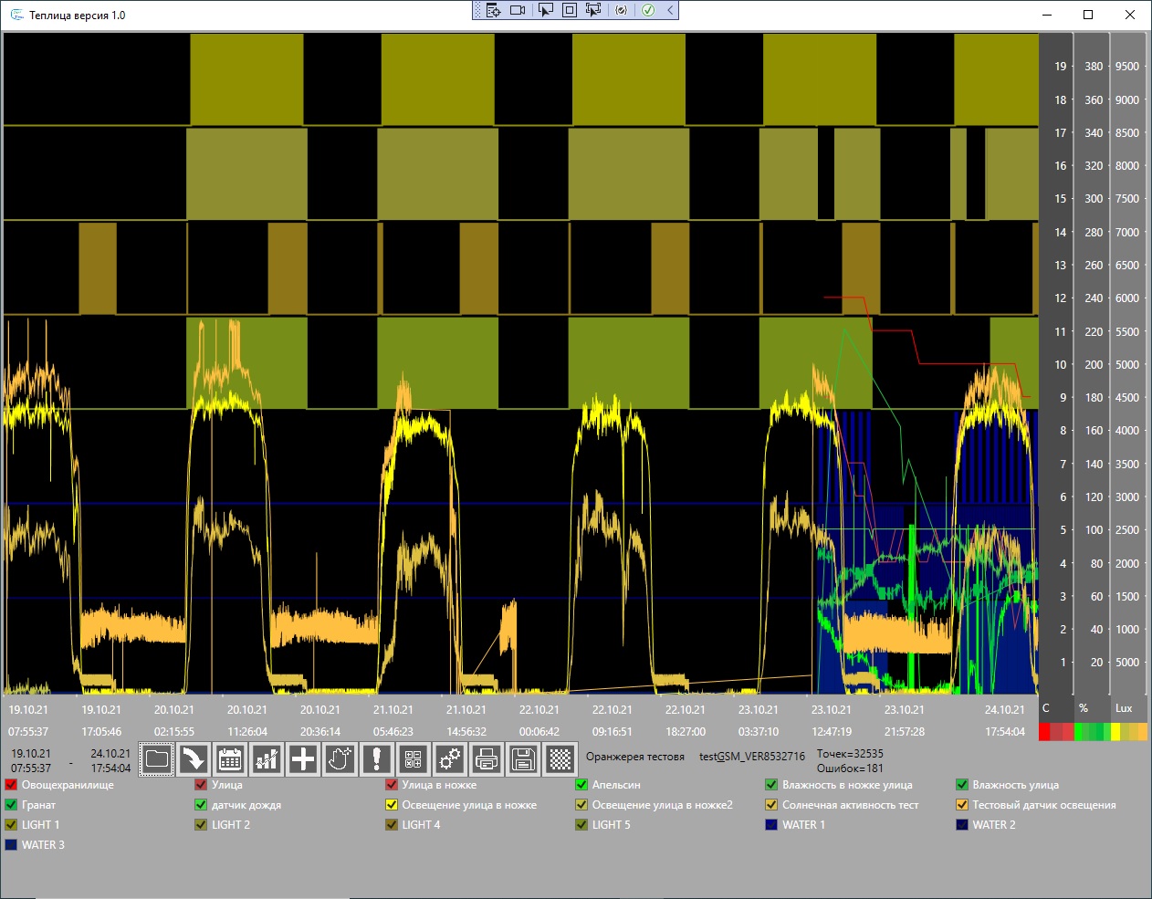Toggle the Освещение улица в ножке2 checkbox
The image size is (1152, 899).
click(x=581, y=805)
